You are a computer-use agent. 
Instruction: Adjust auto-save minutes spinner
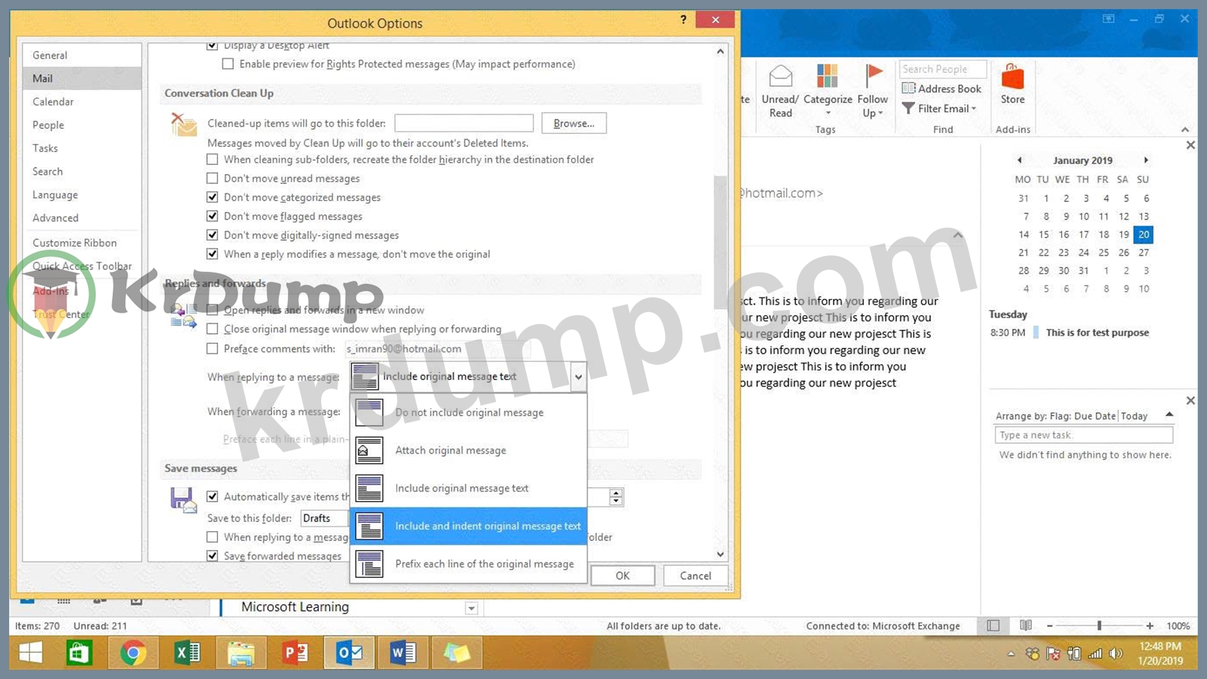coord(616,497)
